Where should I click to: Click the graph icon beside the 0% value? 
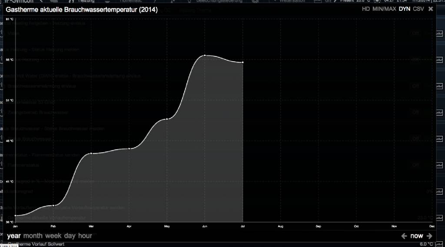click(440, 191)
